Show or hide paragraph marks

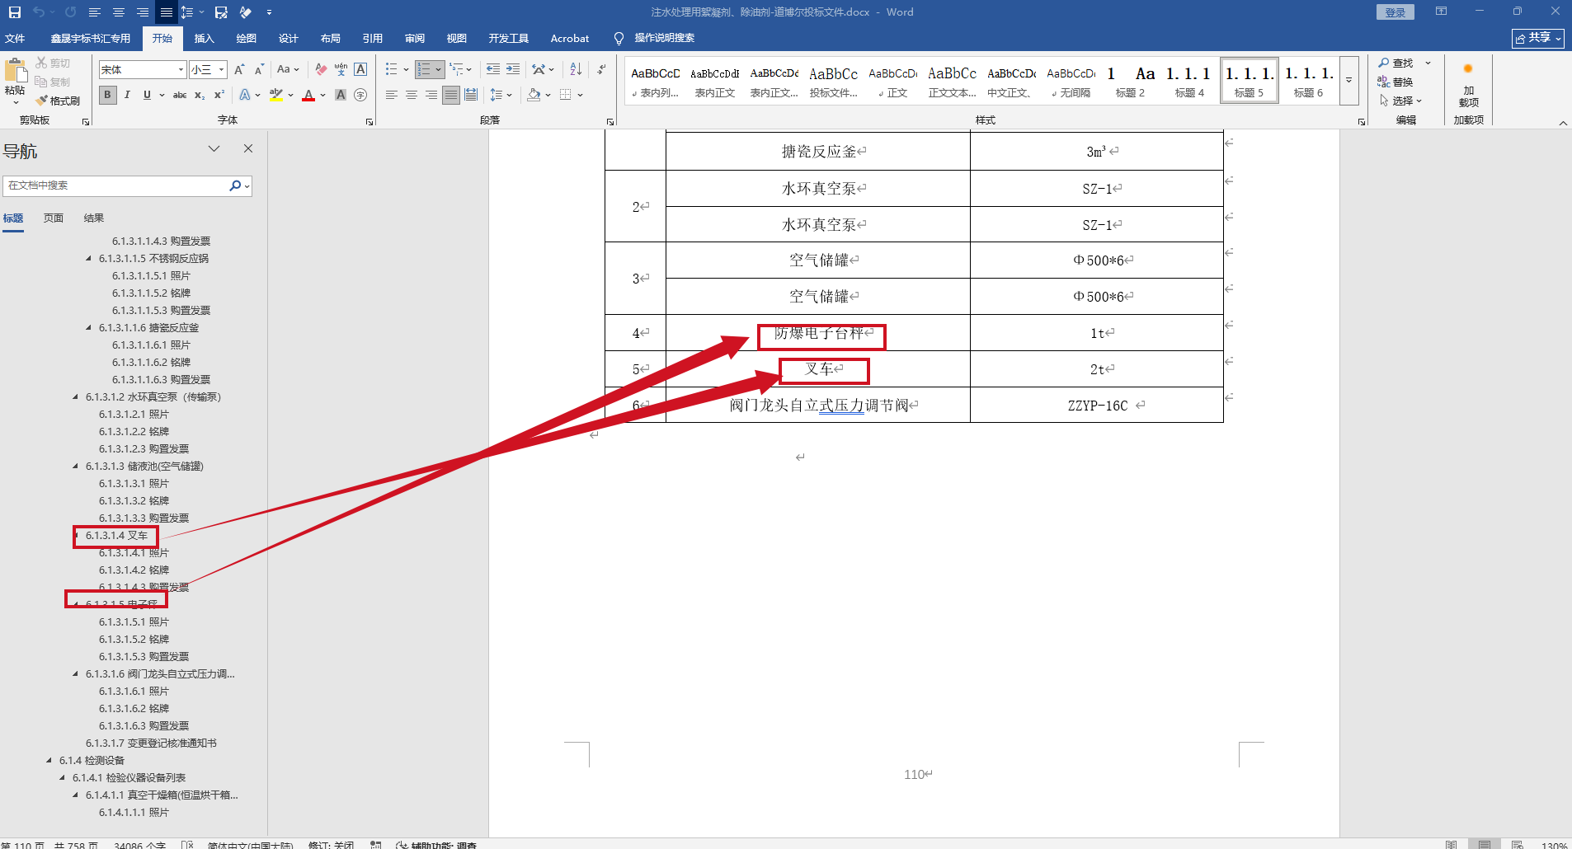601,70
